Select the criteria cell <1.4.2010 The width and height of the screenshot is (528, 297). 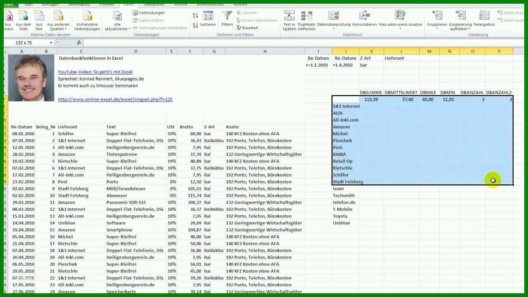[345, 65]
